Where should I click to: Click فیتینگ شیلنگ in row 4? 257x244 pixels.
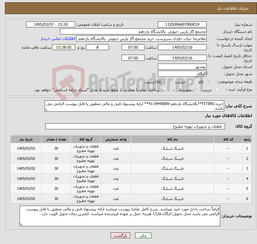[x=172, y=179]
